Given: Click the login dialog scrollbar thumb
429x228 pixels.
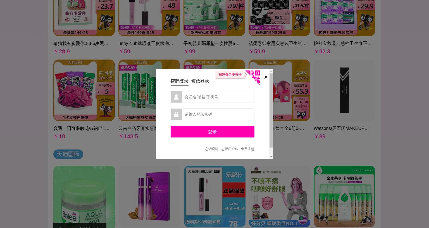Looking at the screenshot, I should click(271, 111).
